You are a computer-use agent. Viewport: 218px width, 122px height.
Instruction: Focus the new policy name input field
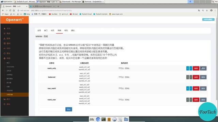pos(51,109)
